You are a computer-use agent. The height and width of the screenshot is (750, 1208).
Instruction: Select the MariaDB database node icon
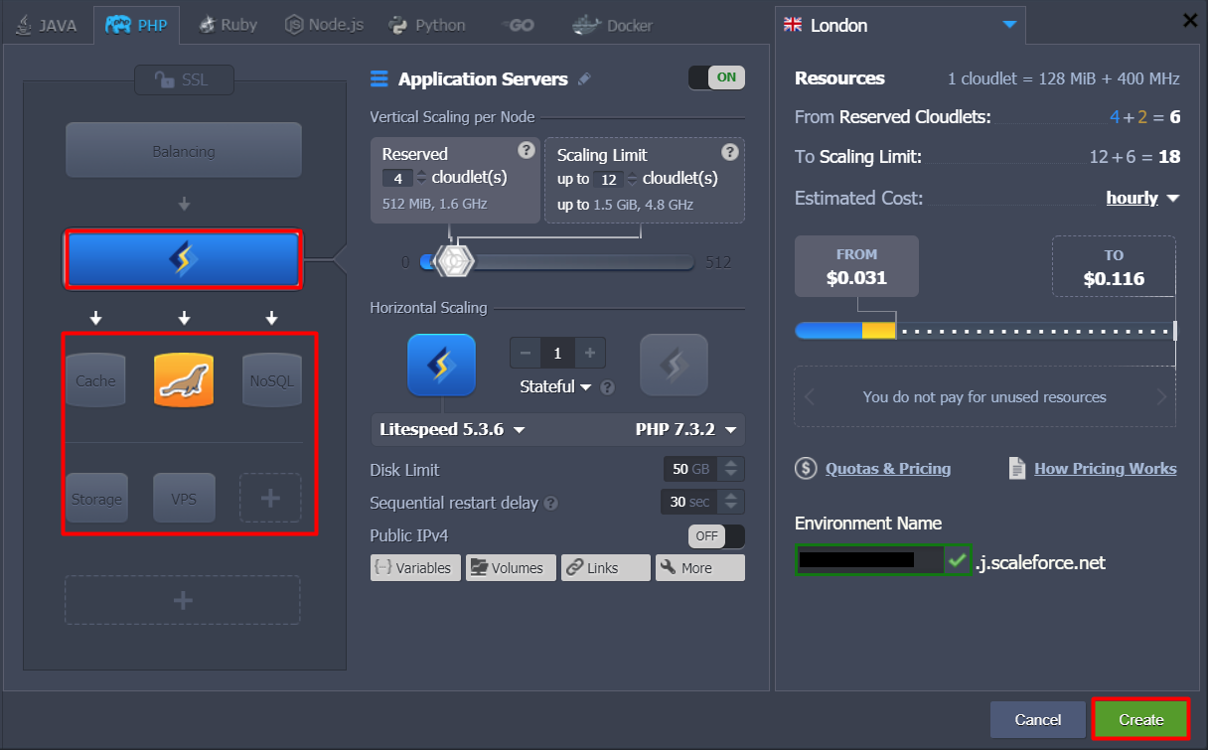[184, 380]
